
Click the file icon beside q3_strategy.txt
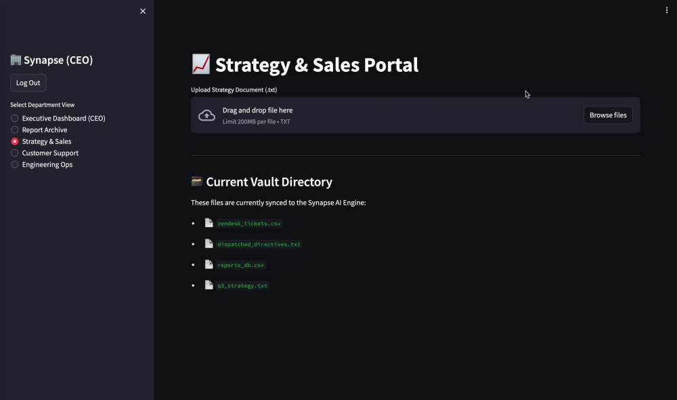pos(209,285)
